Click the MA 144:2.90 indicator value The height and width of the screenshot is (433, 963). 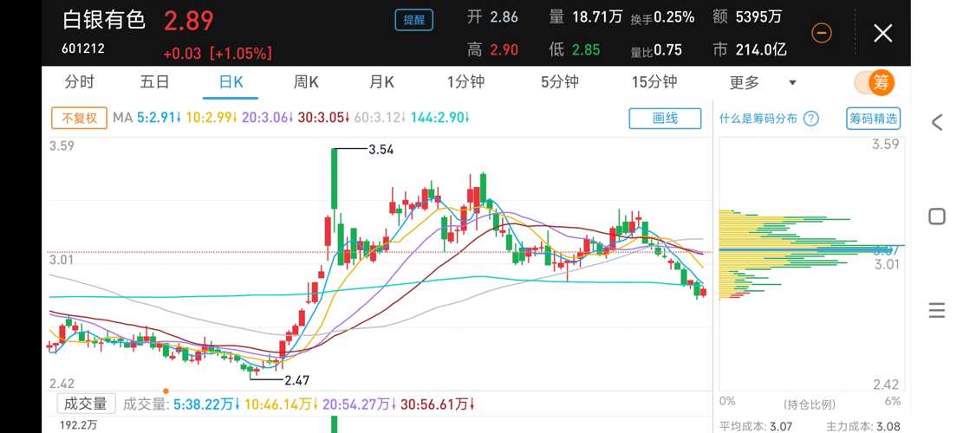pyautogui.click(x=439, y=118)
